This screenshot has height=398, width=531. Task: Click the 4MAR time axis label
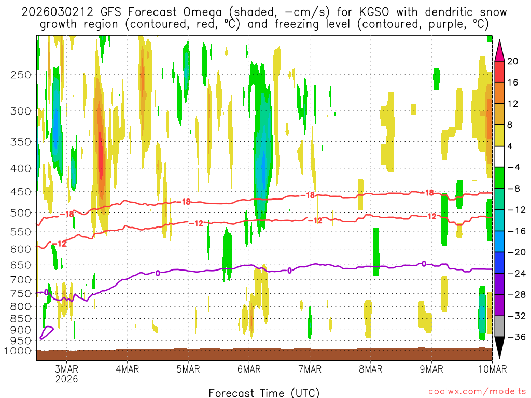(x=128, y=369)
